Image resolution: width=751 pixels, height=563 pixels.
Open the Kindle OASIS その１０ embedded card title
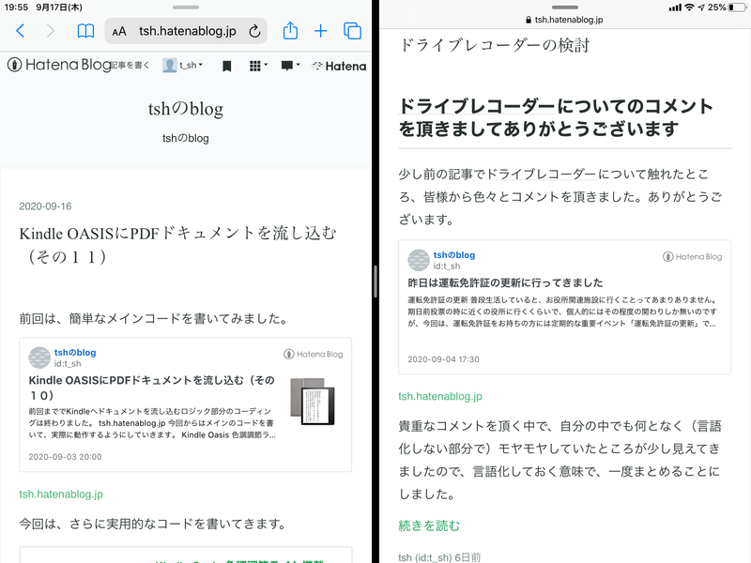click(x=152, y=388)
